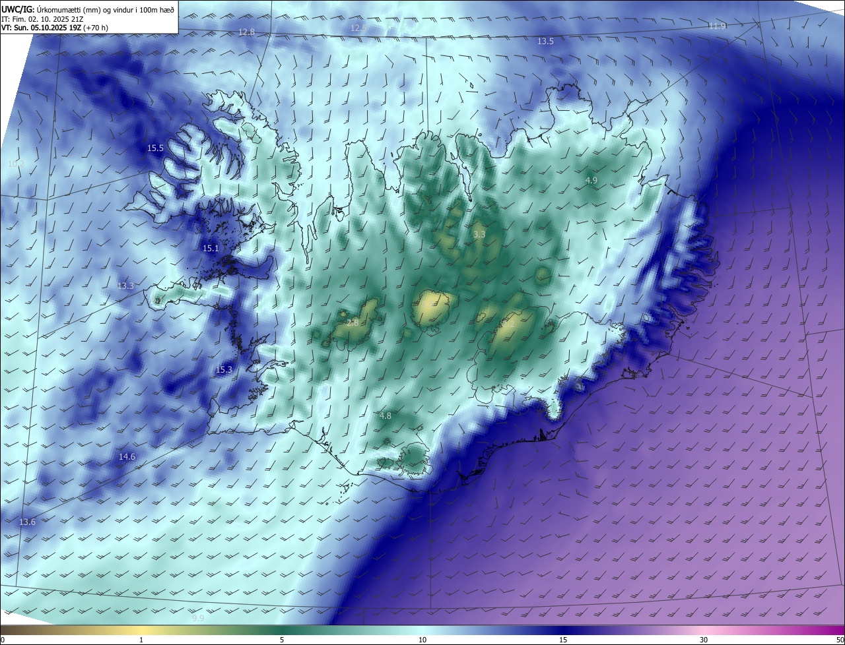Viewport: 845px width, 645px height.
Task: Click the title text 'Úrkomumætti (mm) og vindur'
Action: point(84,9)
